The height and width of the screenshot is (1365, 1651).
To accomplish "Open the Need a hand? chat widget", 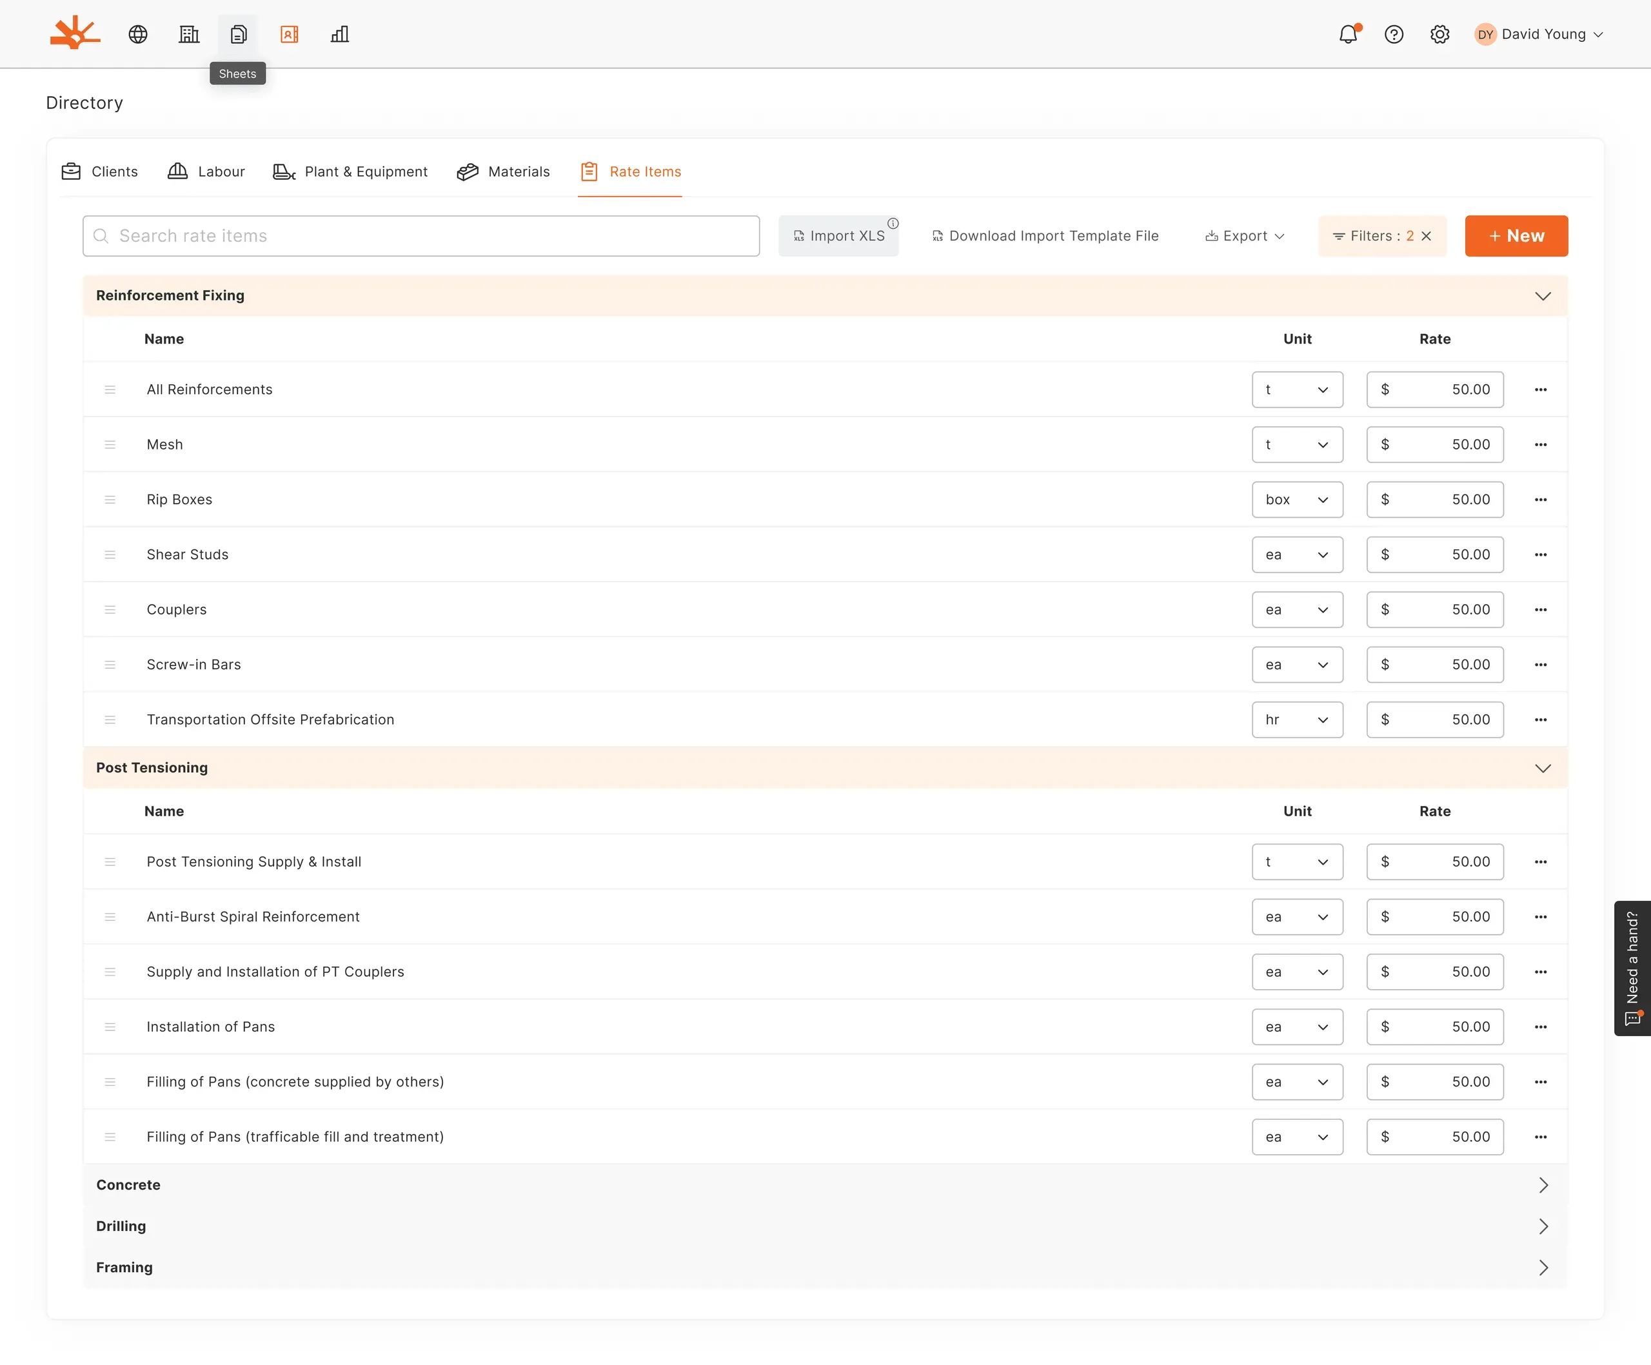I will click(x=1632, y=968).
